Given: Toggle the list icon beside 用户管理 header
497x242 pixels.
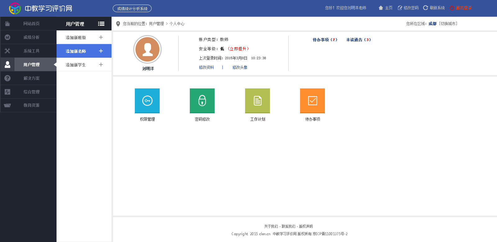Looking at the screenshot, I should (x=101, y=24).
